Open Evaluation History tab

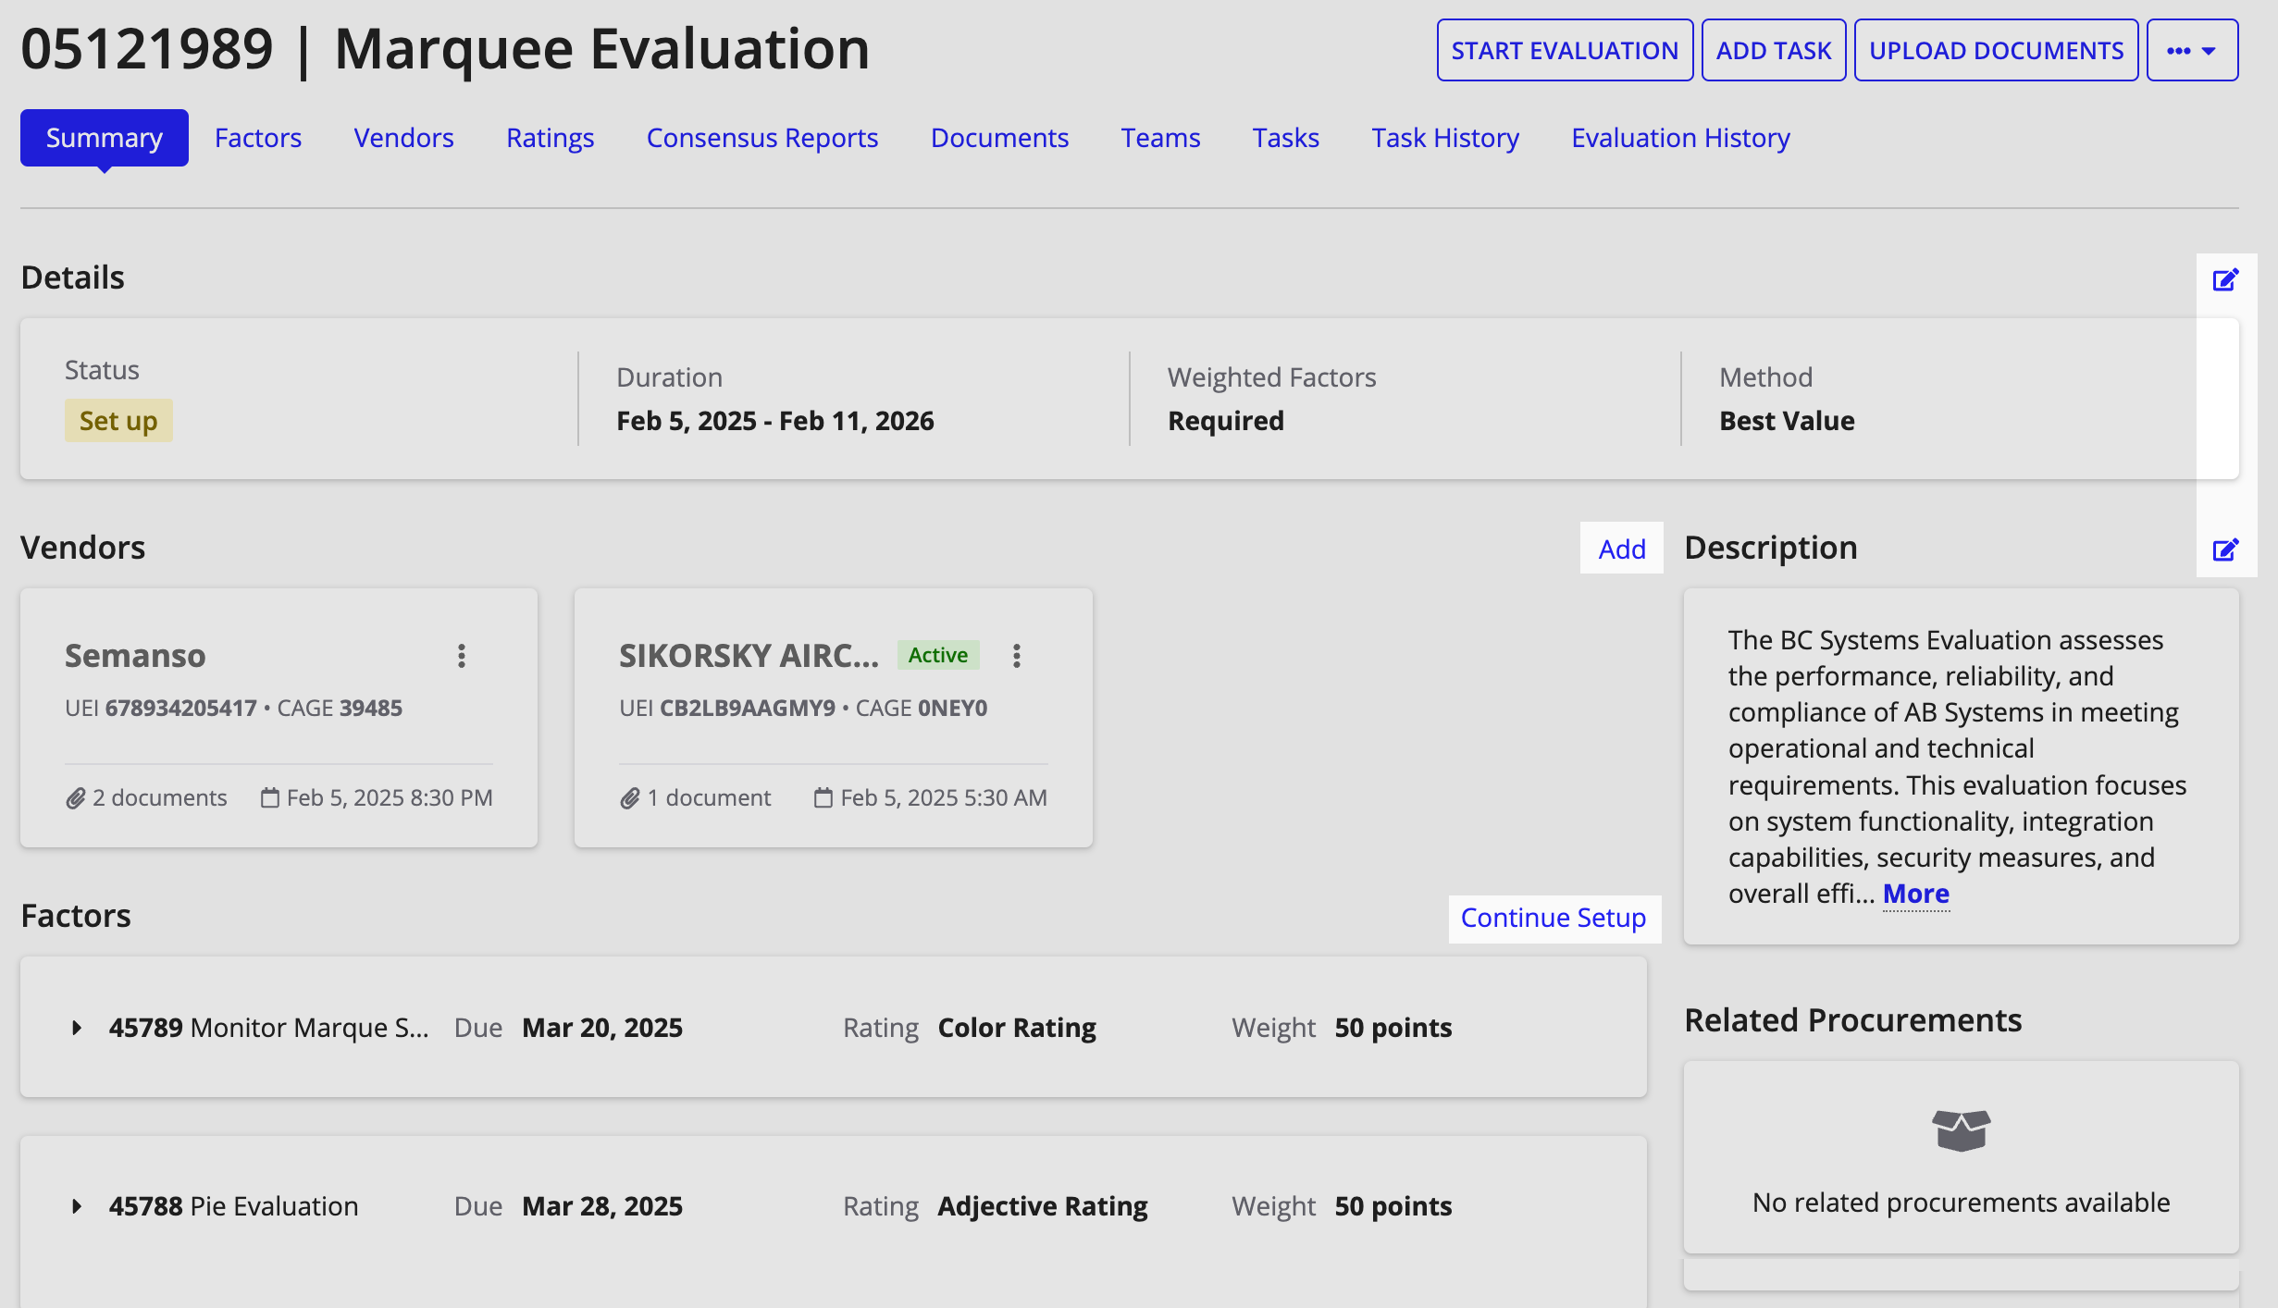1680,138
